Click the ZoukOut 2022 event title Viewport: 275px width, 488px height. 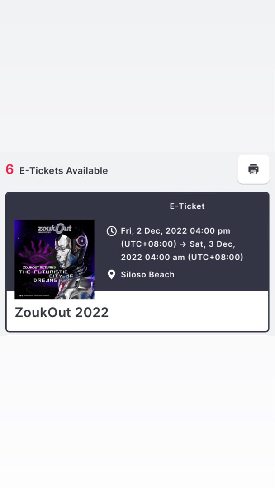click(62, 312)
